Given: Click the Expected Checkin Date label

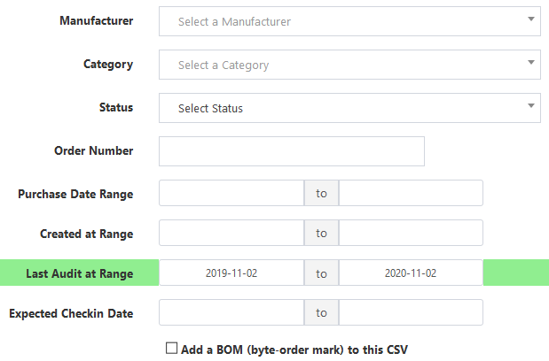Looking at the screenshot, I should (x=71, y=313).
